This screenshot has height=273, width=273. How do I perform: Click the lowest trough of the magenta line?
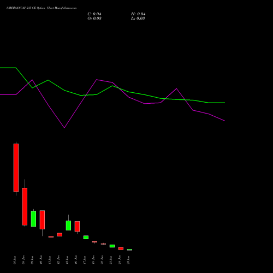(x=64, y=128)
